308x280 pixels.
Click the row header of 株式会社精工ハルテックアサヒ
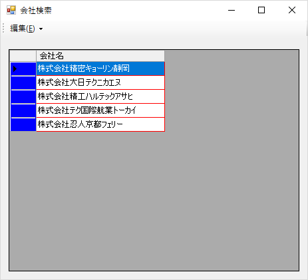point(23,96)
